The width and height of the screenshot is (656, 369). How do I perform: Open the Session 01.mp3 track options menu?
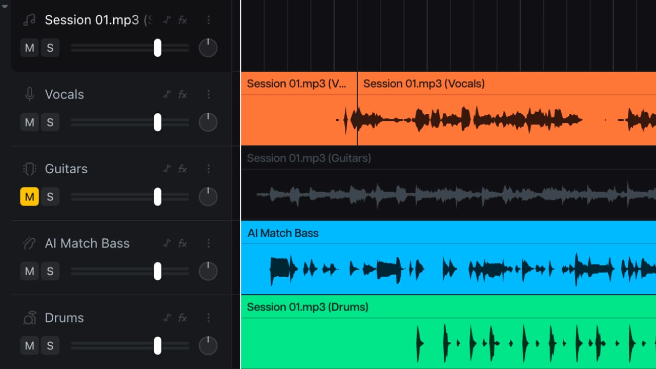pyautogui.click(x=209, y=20)
